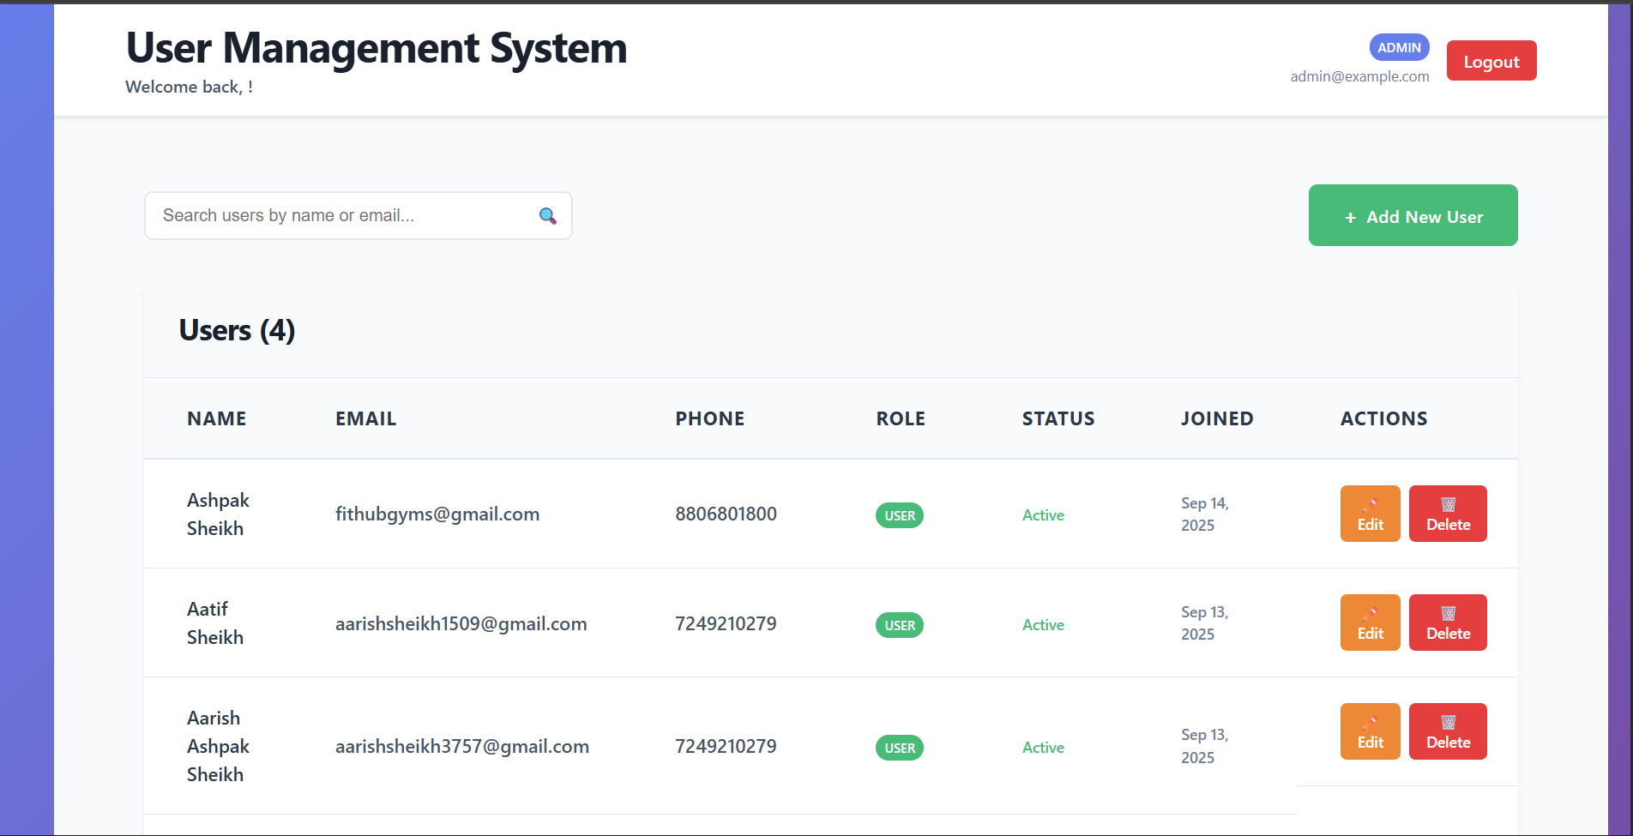1633x836 pixels.
Task: Click the JOINED column header
Action: tap(1216, 419)
